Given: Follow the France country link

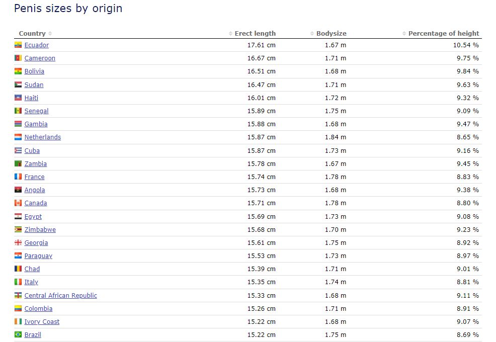Looking at the screenshot, I should pos(35,177).
